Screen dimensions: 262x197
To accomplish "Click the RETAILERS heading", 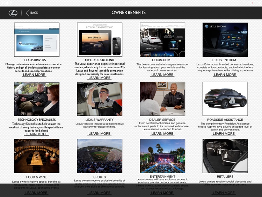I will point(225,177).
